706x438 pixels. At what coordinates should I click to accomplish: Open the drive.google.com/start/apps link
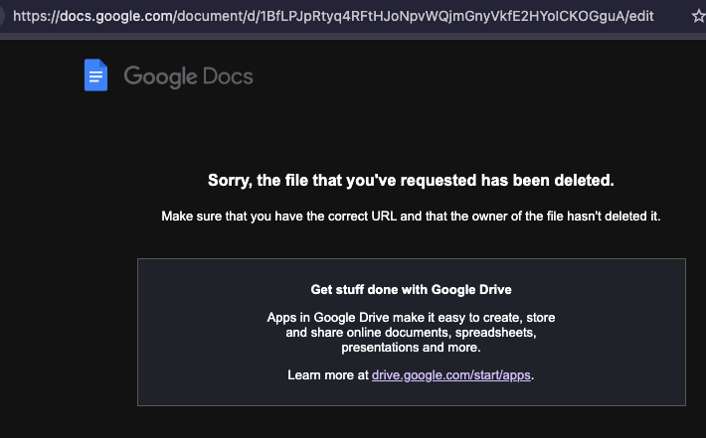451,374
